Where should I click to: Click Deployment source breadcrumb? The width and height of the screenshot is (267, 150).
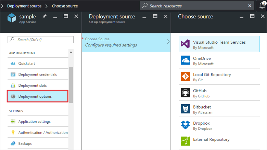(x=24, y=6)
